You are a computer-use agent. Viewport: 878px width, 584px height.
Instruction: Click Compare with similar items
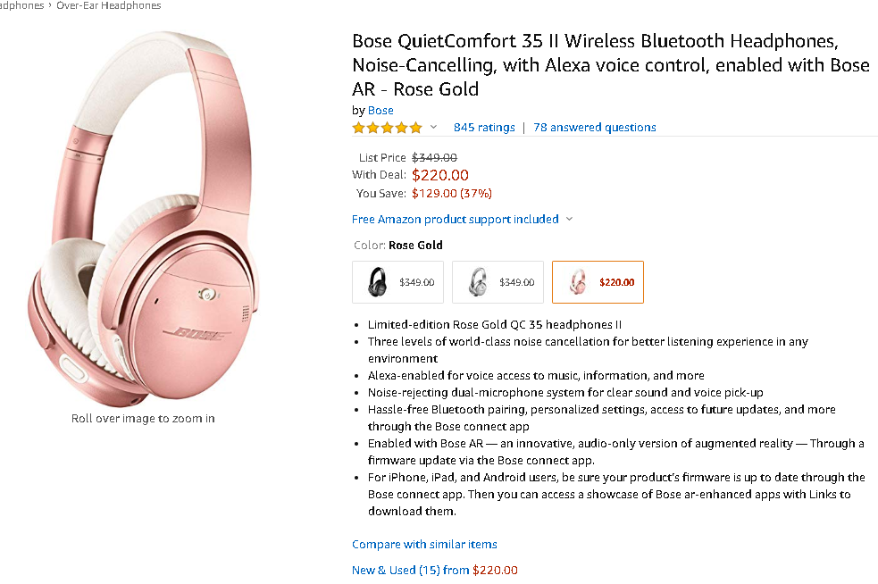pos(424,545)
